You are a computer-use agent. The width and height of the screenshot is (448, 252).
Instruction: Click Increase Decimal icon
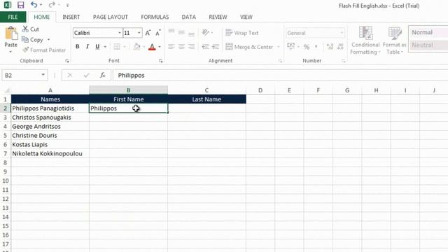pyautogui.click(x=330, y=47)
